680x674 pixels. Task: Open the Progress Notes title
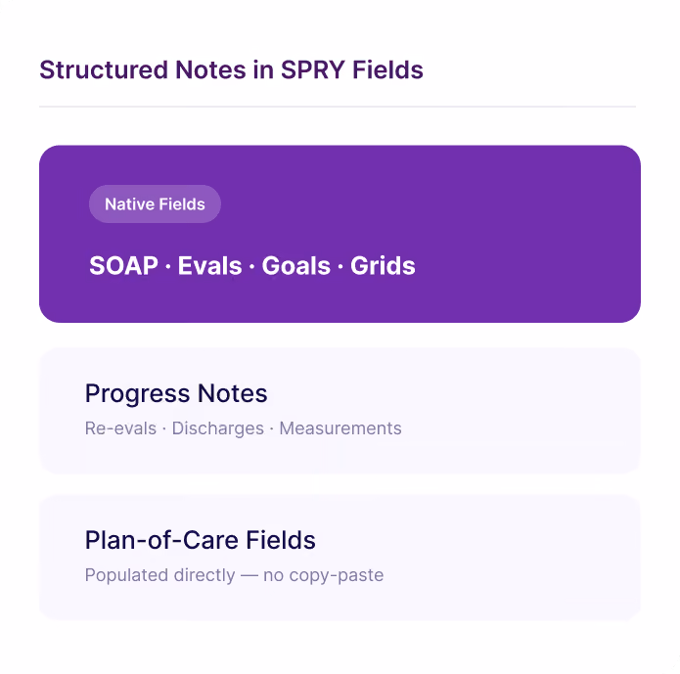point(176,393)
